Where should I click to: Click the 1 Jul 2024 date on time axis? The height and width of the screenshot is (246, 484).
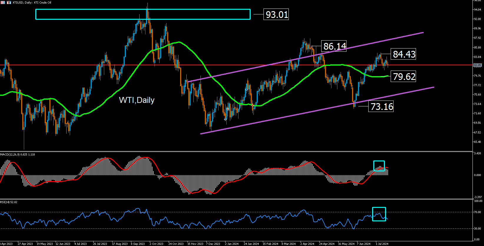click(382, 244)
